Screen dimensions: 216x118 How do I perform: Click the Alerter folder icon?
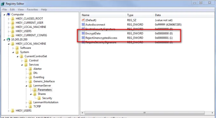click(30, 69)
